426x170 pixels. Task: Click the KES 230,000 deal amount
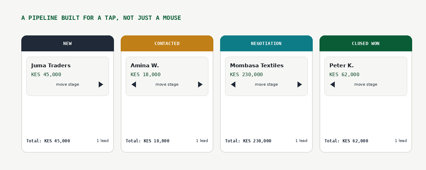[x=246, y=74]
